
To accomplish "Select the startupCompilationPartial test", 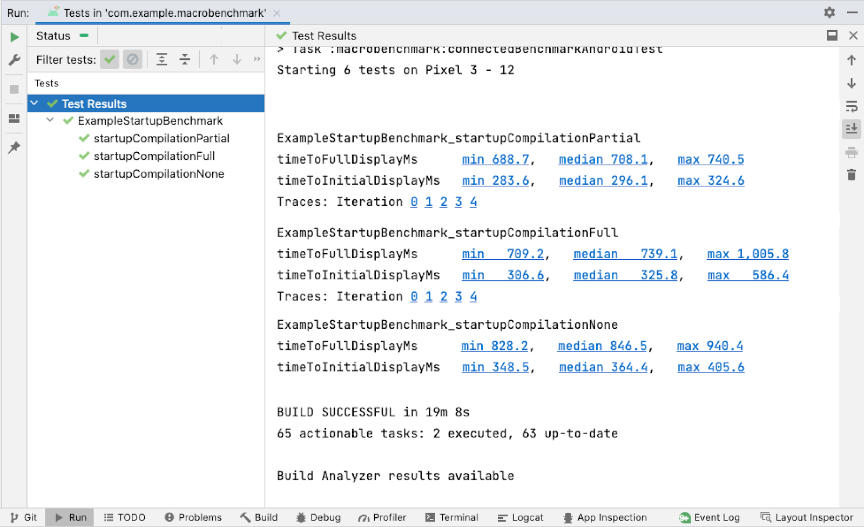I will (x=161, y=138).
